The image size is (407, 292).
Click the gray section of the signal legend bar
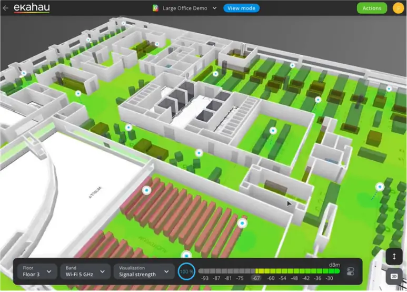tap(226, 271)
